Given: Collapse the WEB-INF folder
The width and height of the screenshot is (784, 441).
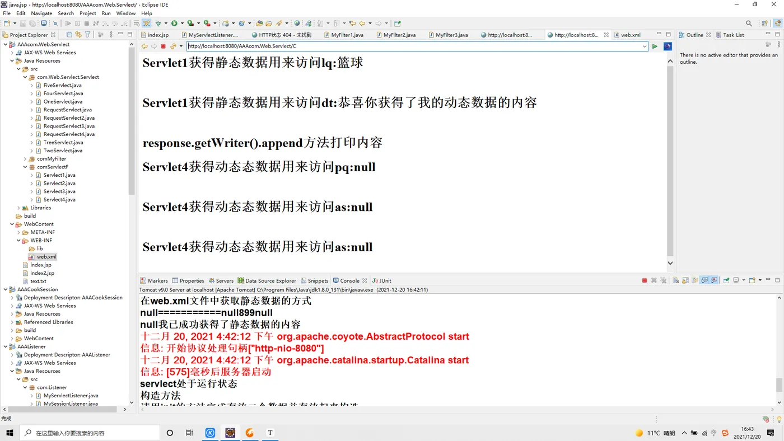Looking at the screenshot, I should coord(18,241).
